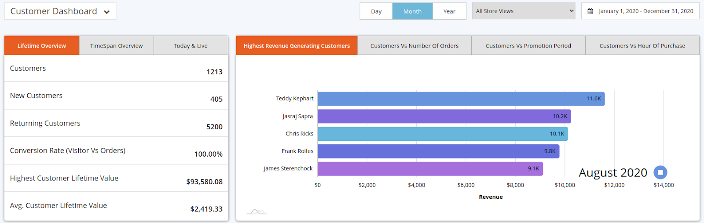704x223 pixels.
Task: Expand the Customer Dashboard chevron
Action: click(x=106, y=12)
